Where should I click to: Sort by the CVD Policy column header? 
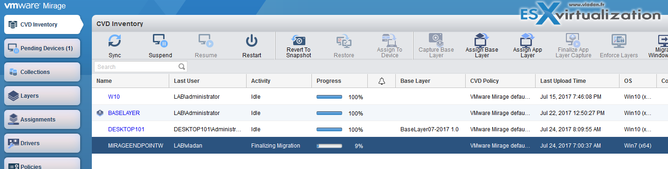pyautogui.click(x=500, y=81)
